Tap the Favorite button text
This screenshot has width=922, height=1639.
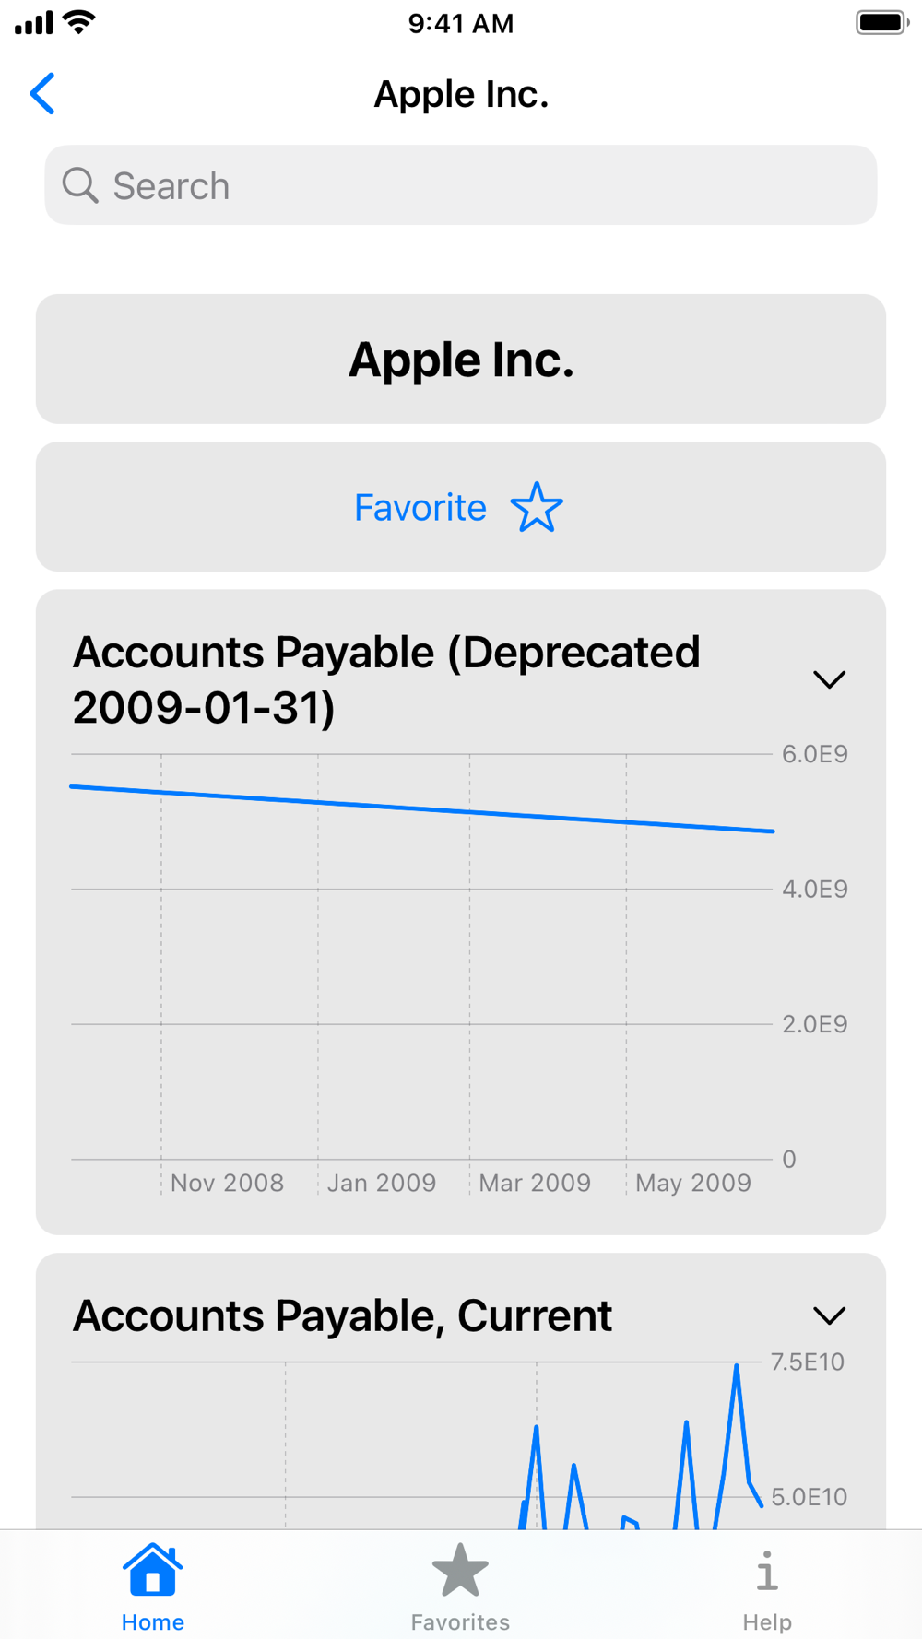(420, 507)
